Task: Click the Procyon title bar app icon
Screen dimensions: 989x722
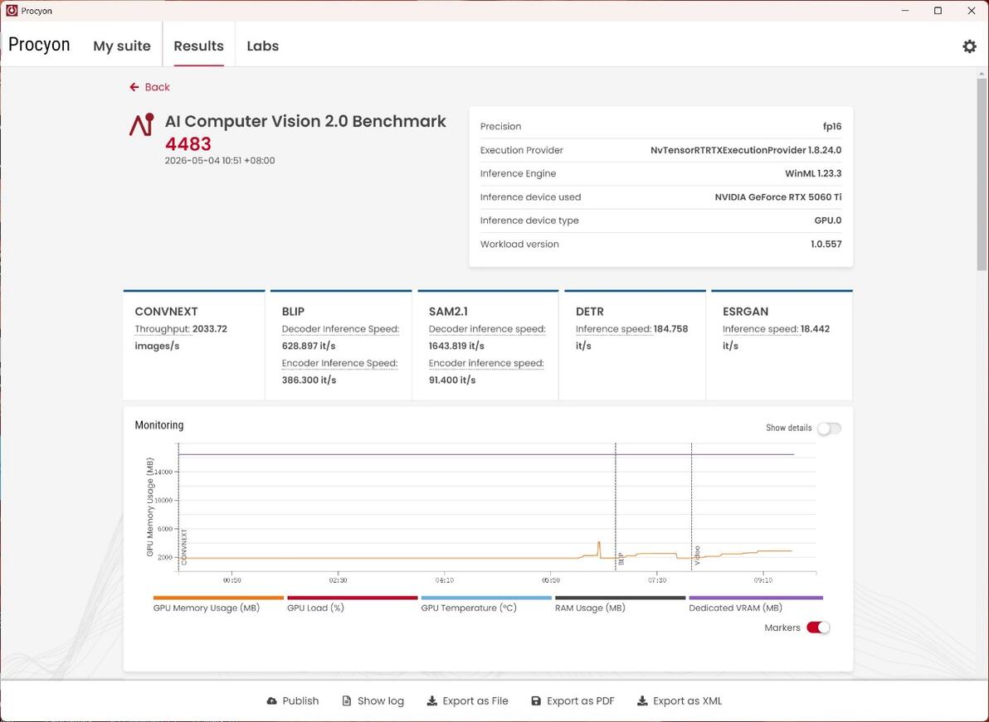Action: click(x=12, y=11)
